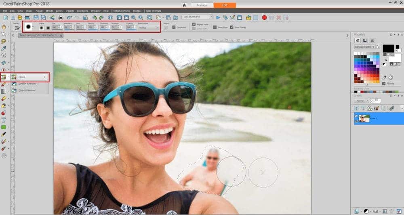
Task: Click the Text tool icon
Action: point(4,120)
